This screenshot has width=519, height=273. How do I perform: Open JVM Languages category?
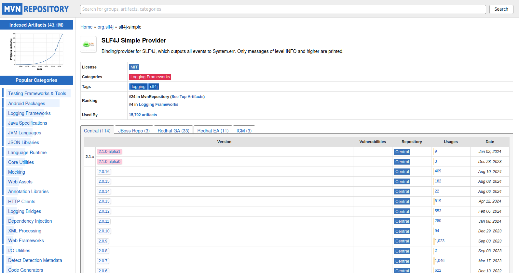[25, 133]
